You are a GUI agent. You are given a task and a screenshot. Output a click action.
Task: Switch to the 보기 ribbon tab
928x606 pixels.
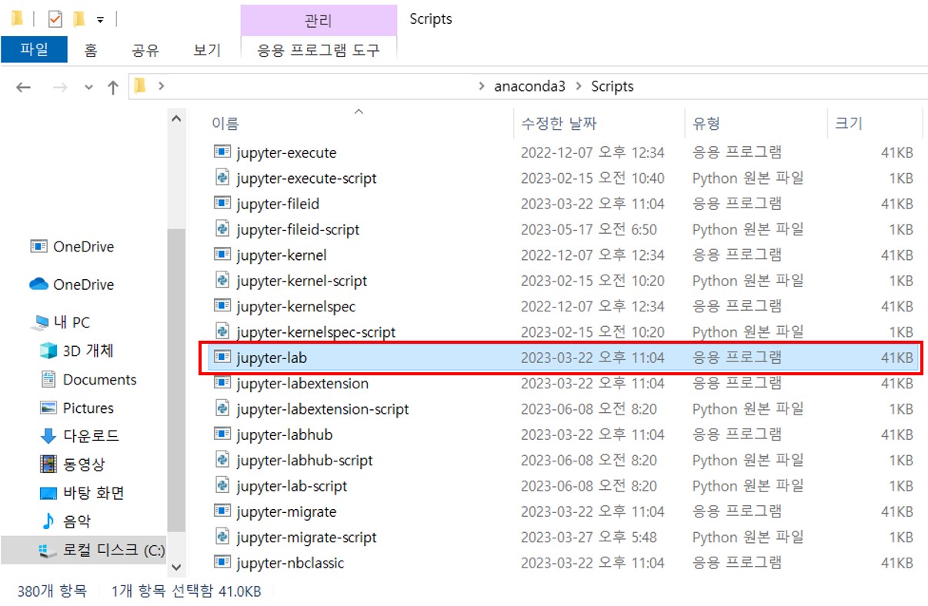207,51
